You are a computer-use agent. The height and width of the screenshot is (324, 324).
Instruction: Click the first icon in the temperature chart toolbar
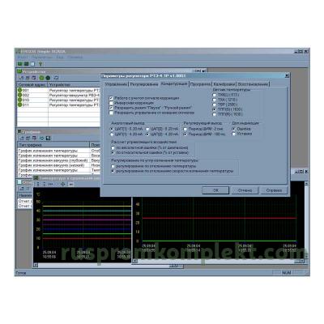pyautogui.click(x=38, y=184)
